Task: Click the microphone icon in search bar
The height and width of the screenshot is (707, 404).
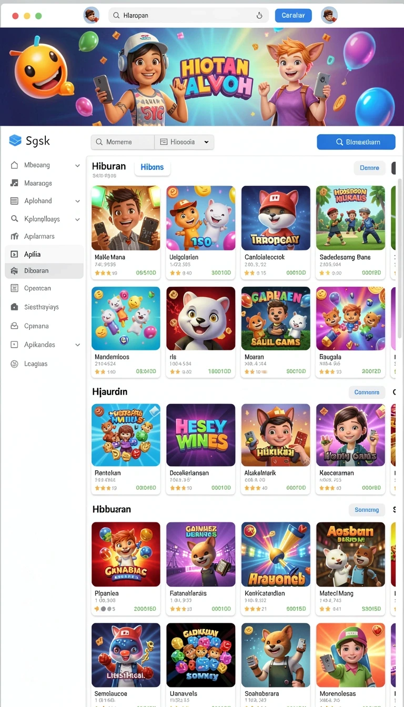Action: click(259, 16)
